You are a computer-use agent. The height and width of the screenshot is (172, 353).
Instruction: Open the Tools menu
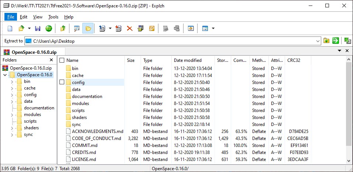53,17
